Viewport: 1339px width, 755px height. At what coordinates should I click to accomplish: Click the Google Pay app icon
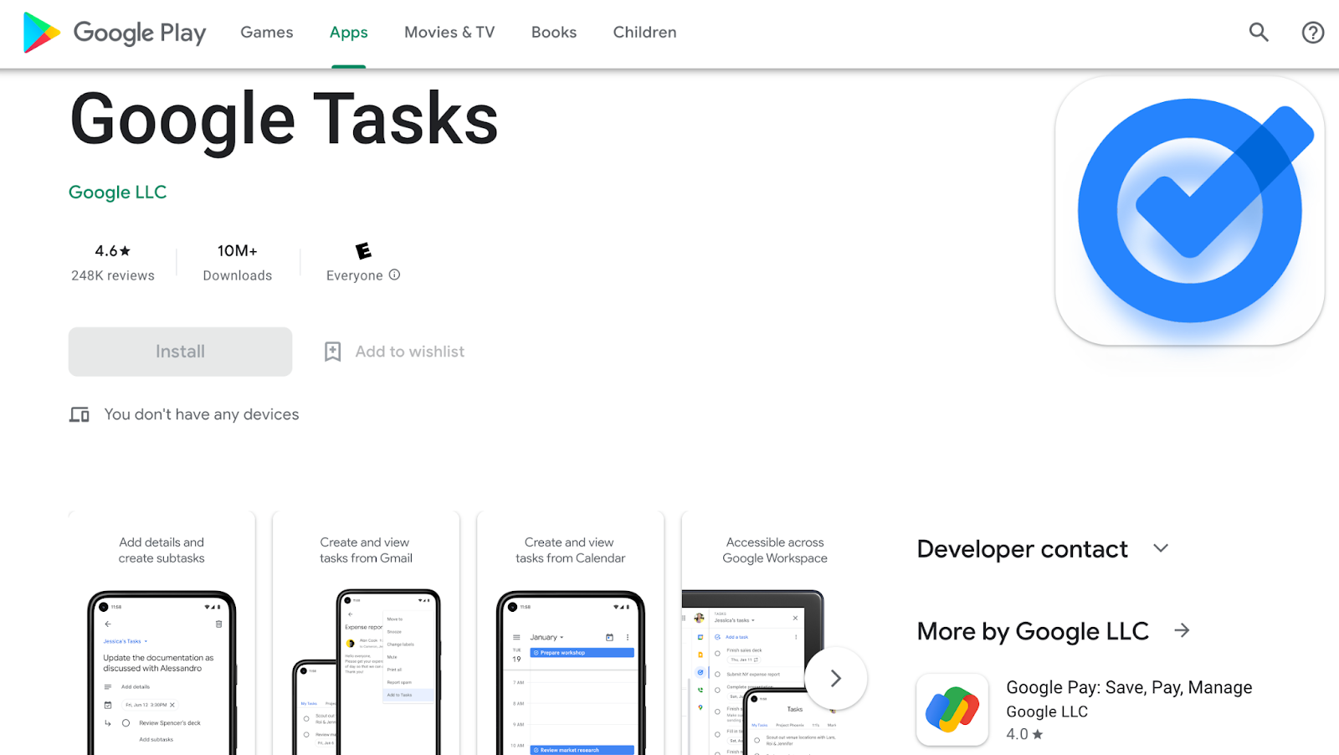pos(952,709)
